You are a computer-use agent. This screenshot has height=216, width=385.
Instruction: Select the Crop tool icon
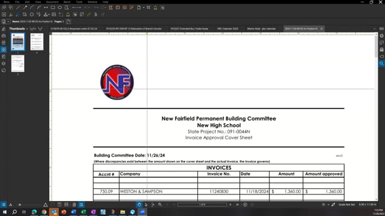(61, 14)
